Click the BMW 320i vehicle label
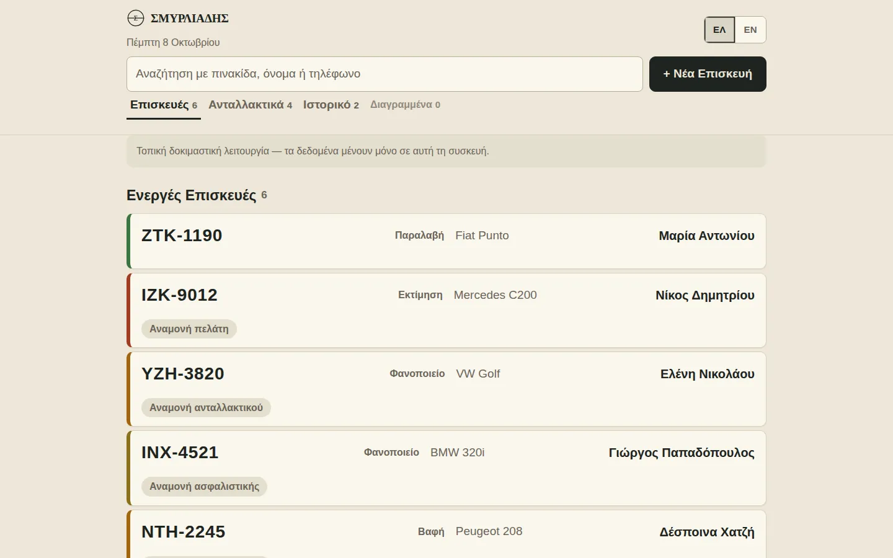Image resolution: width=893 pixels, height=558 pixels. 458,453
